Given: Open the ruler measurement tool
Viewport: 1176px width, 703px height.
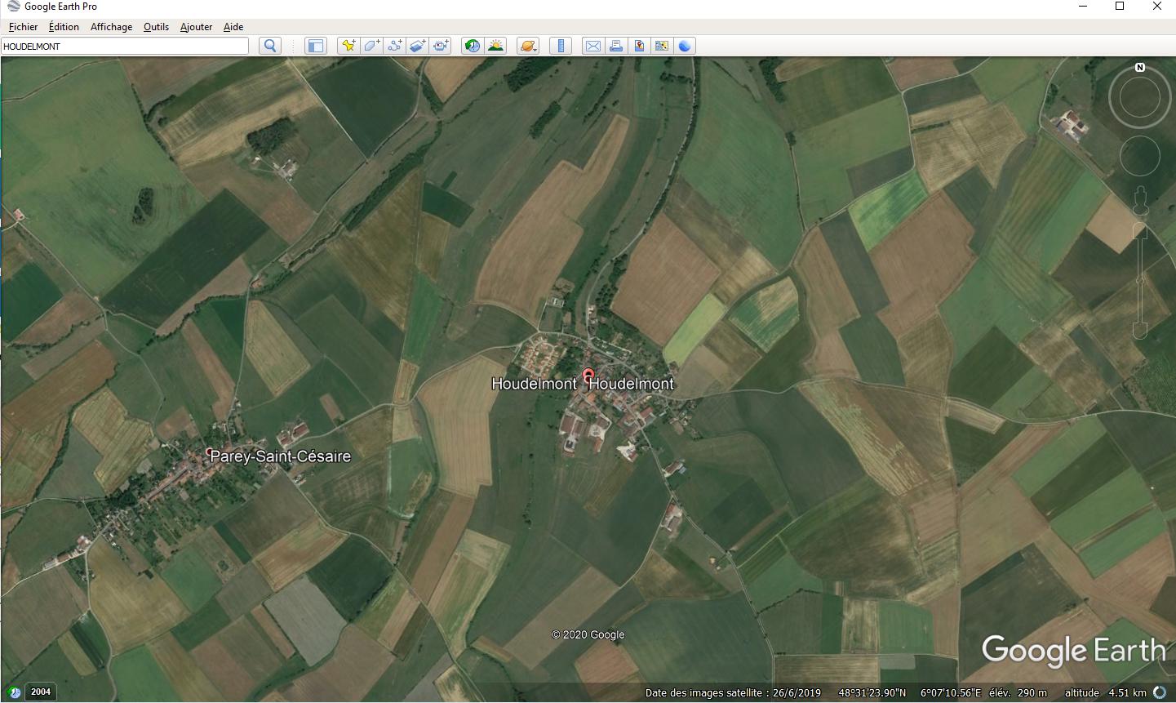Looking at the screenshot, I should pyautogui.click(x=561, y=46).
